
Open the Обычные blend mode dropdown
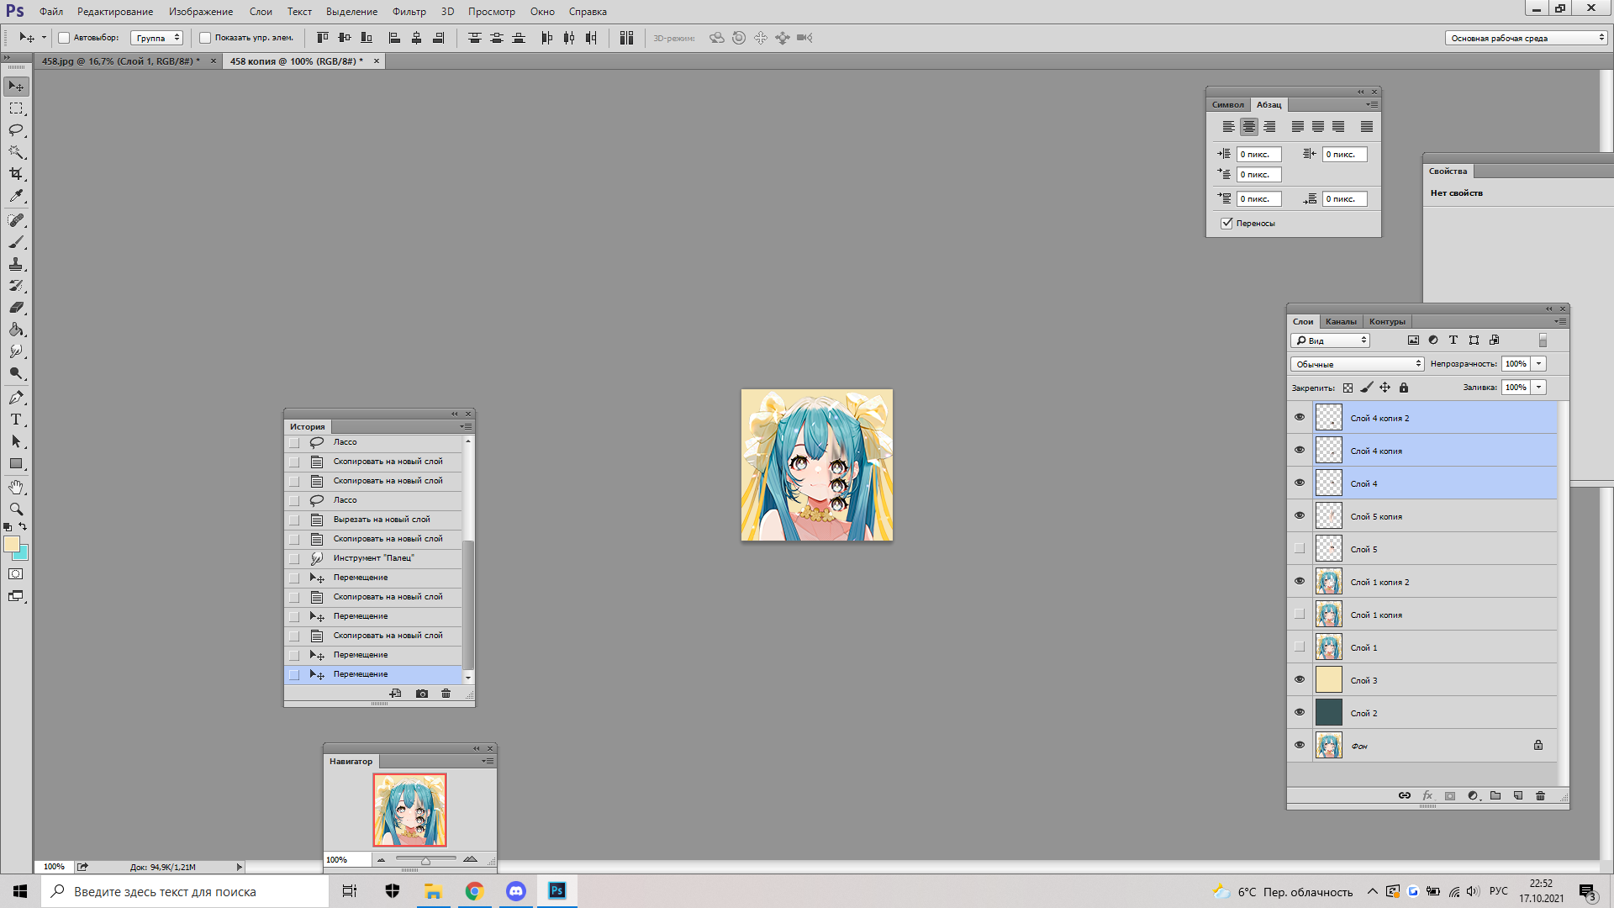click(1358, 364)
